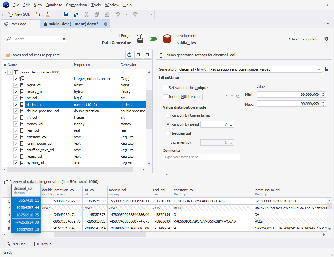Click the Undo arrow icon
This screenshot has width=334, height=257.
click(x=118, y=14)
